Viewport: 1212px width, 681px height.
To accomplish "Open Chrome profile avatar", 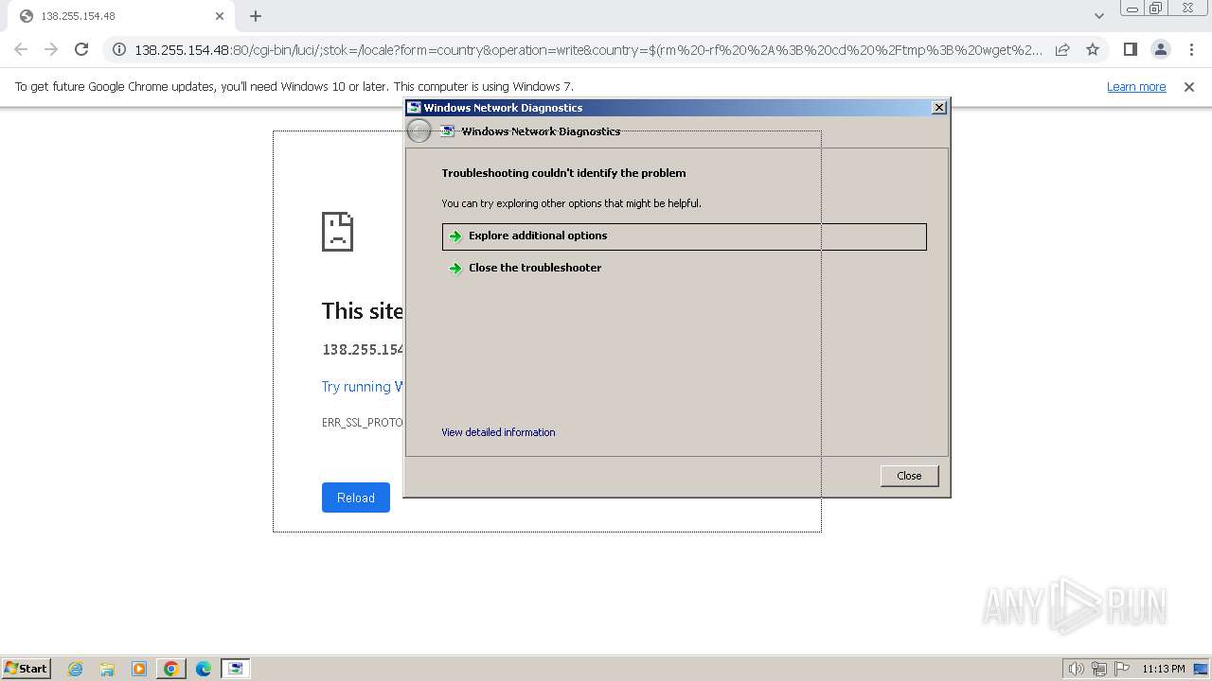I will (1161, 49).
